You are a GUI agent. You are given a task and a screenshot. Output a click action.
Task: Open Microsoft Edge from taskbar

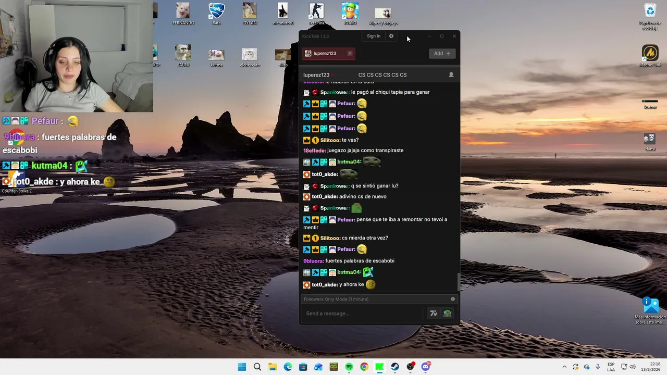click(x=288, y=367)
